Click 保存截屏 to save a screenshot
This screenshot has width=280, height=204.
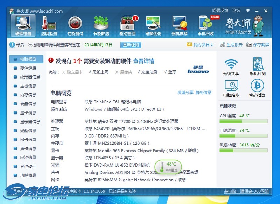[258, 45]
